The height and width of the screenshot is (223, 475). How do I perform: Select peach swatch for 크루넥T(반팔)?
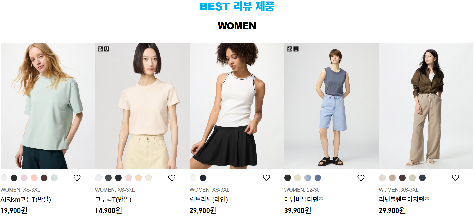pyautogui.click(x=138, y=178)
